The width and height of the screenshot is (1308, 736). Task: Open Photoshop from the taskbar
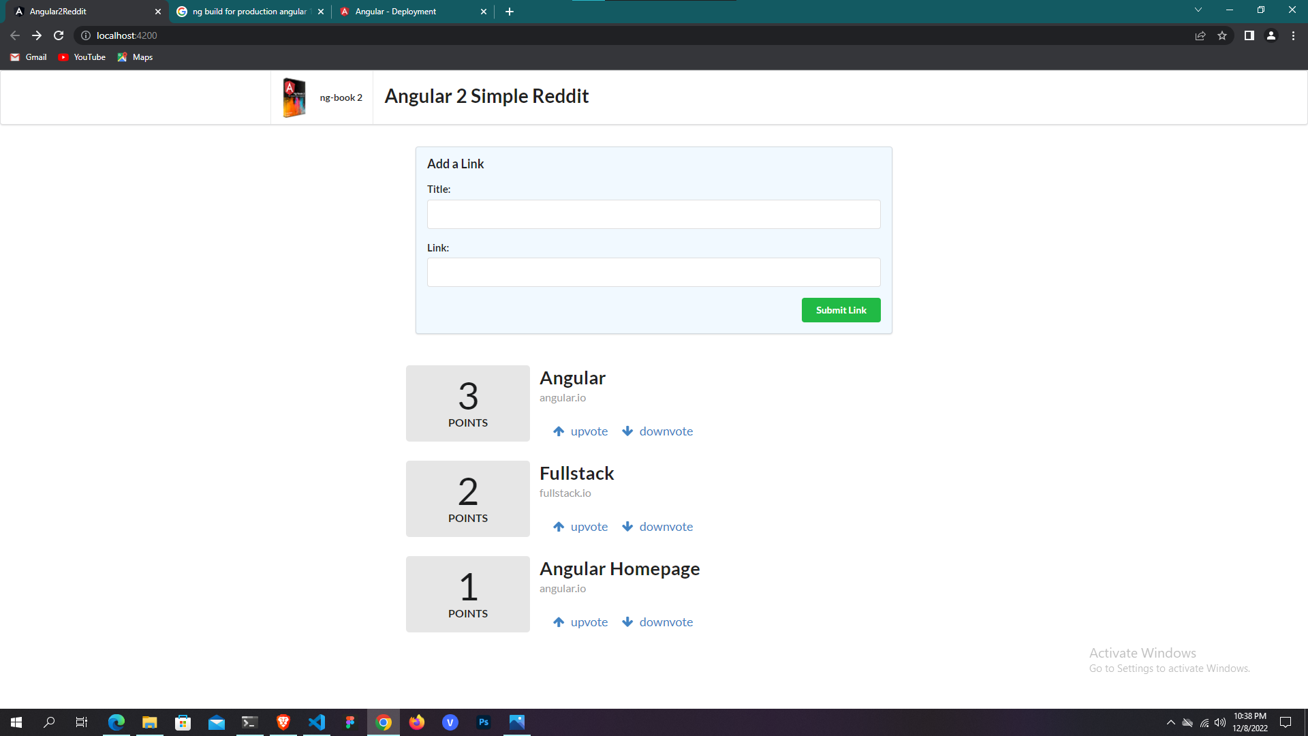pyautogui.click(x=484, y=722)
